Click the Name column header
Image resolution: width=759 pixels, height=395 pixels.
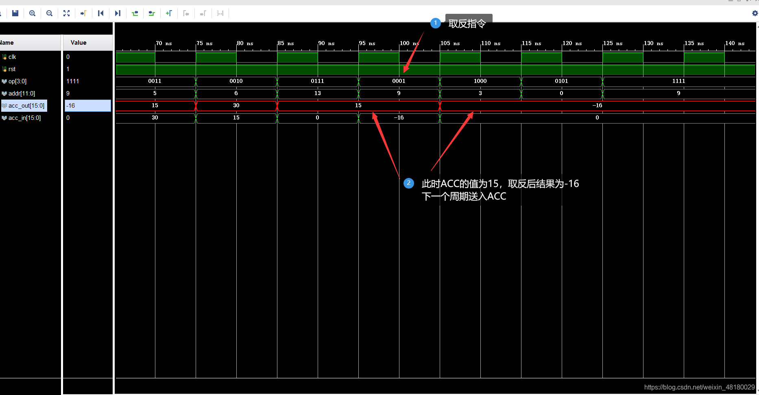(31, 43)
